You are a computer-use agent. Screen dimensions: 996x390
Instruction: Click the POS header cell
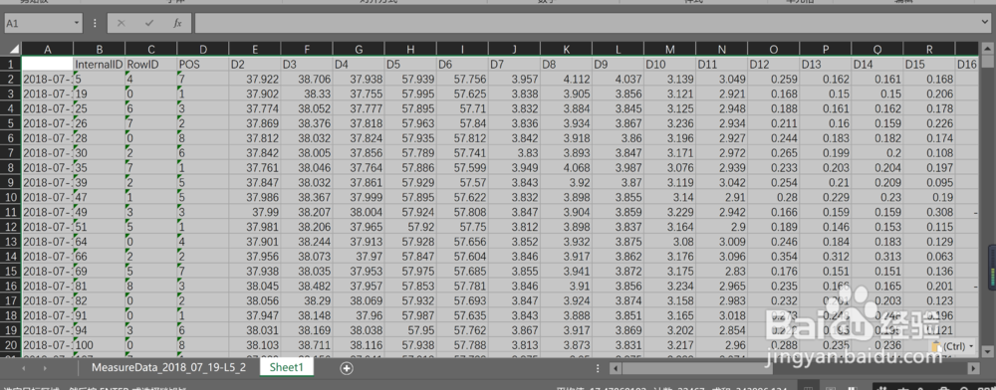coord(203,64)
